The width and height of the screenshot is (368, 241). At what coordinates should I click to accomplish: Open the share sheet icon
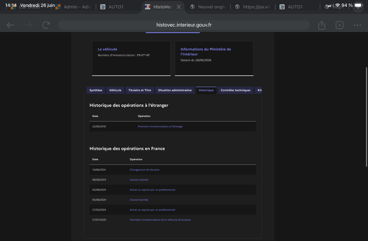(322, 25)
